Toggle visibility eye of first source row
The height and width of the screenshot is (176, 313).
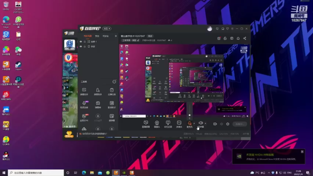(x=81, y=41)
